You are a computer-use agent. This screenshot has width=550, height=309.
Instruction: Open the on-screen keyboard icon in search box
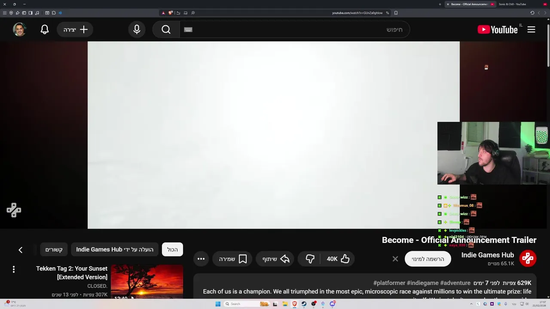tap(188, 30)
